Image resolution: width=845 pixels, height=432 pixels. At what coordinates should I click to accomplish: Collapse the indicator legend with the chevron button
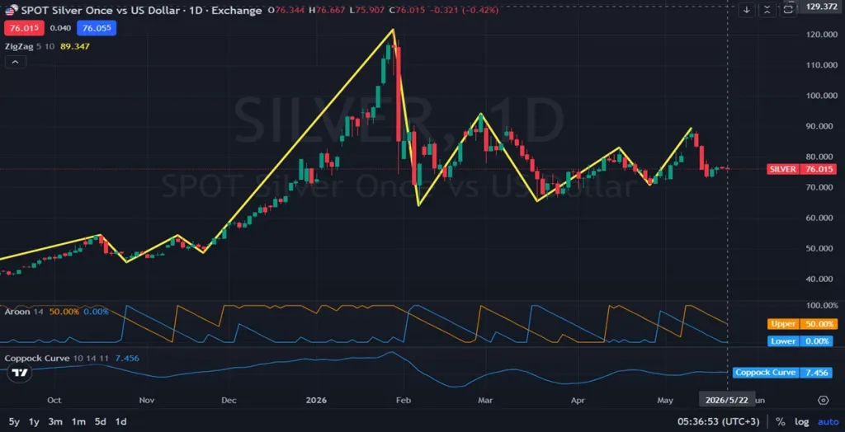coord(15,63)
